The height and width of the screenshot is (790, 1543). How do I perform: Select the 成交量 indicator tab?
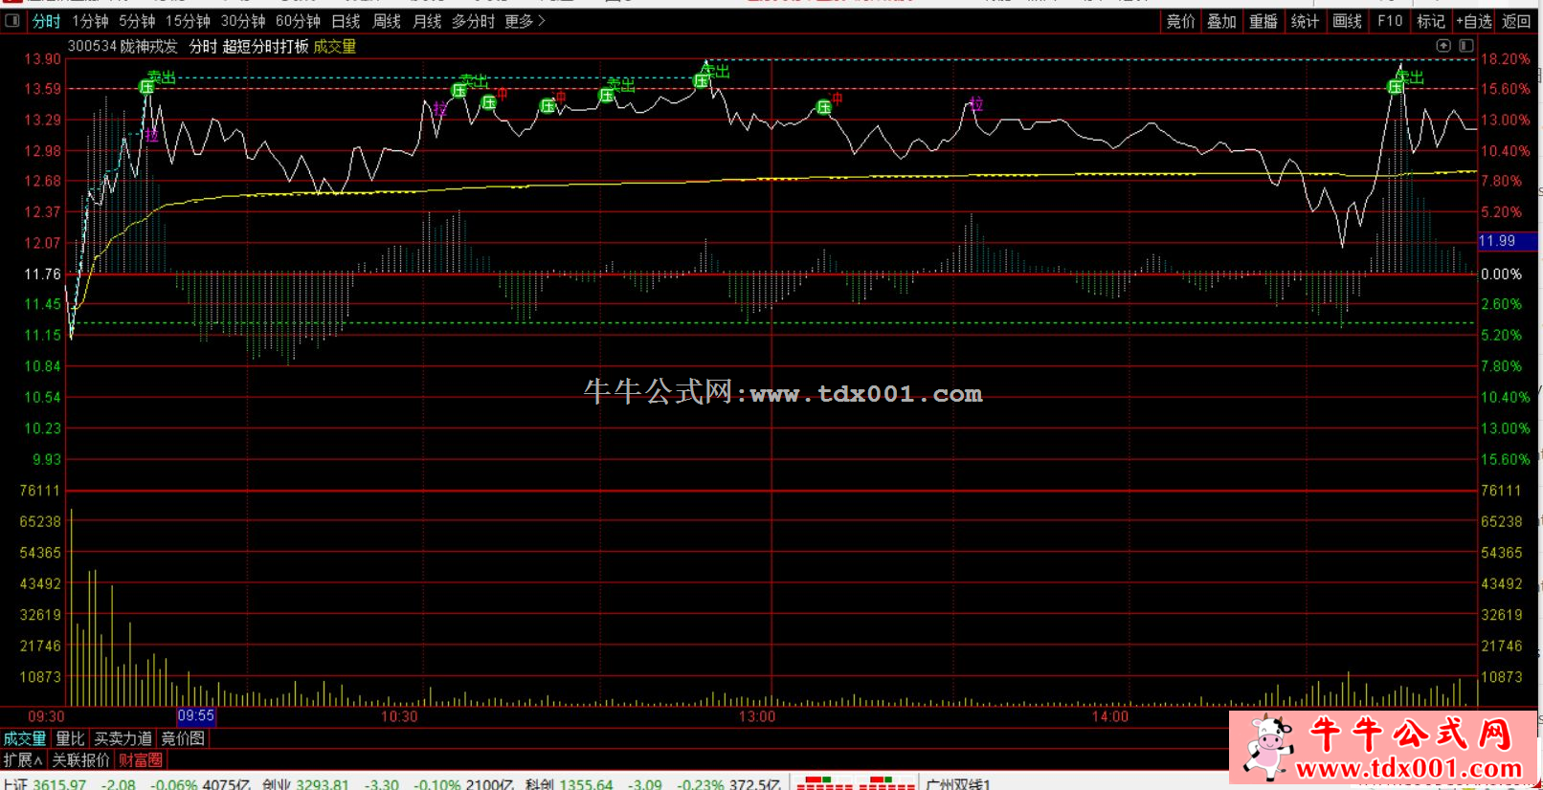pyautogui.click(x=25, y=738)
